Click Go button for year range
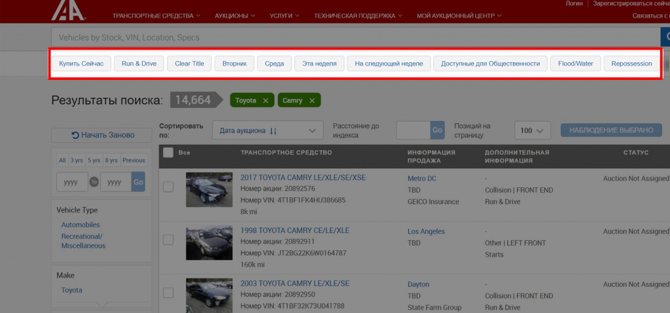The height and width of the screenshot is (313, 670). 139,182
